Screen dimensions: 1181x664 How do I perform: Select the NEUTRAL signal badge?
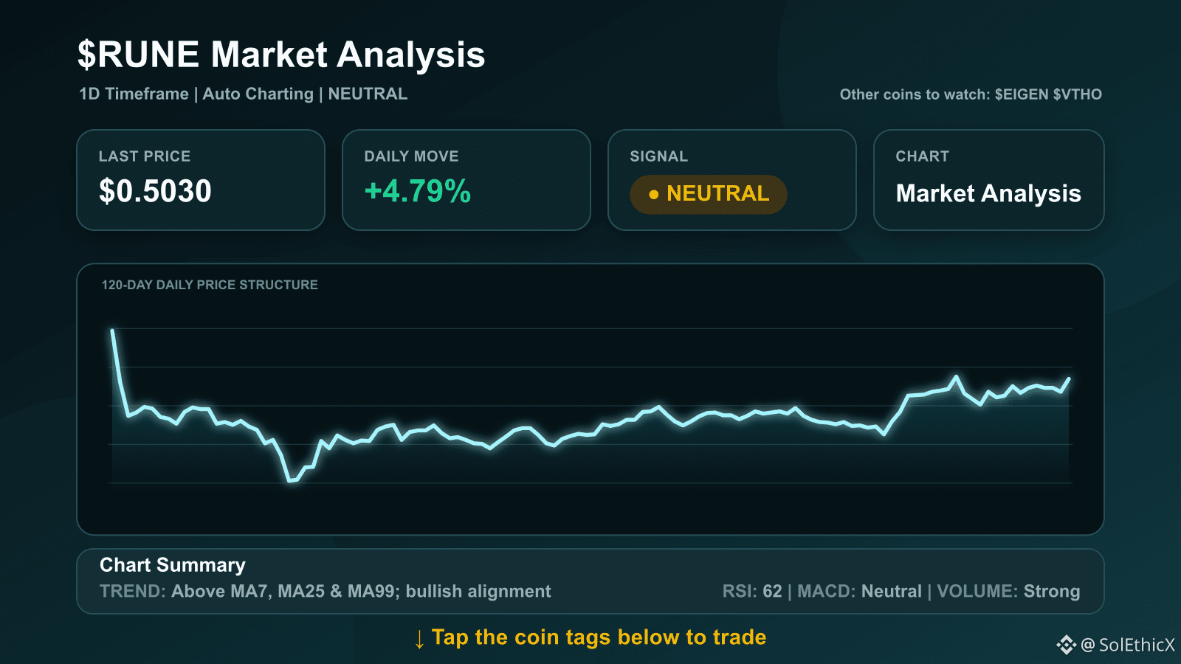click(709, 194)
